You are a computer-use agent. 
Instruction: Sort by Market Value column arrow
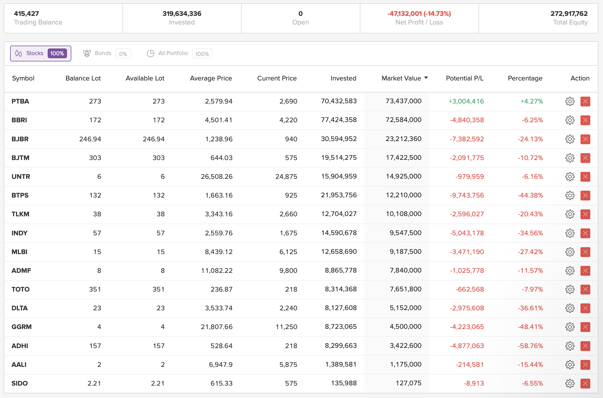click(x=426, y=78)
